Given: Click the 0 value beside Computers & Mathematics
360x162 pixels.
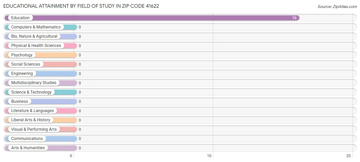Looking at the screenshot, I should pyautogui.click(x=80, y=27).
